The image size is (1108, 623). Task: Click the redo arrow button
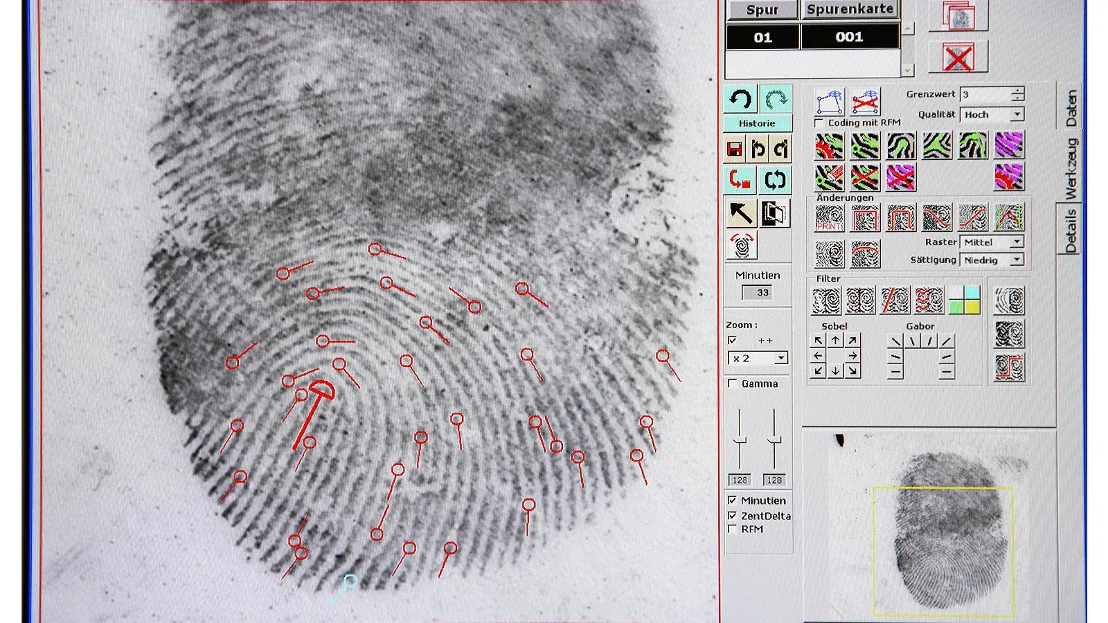tap(776, 99)
